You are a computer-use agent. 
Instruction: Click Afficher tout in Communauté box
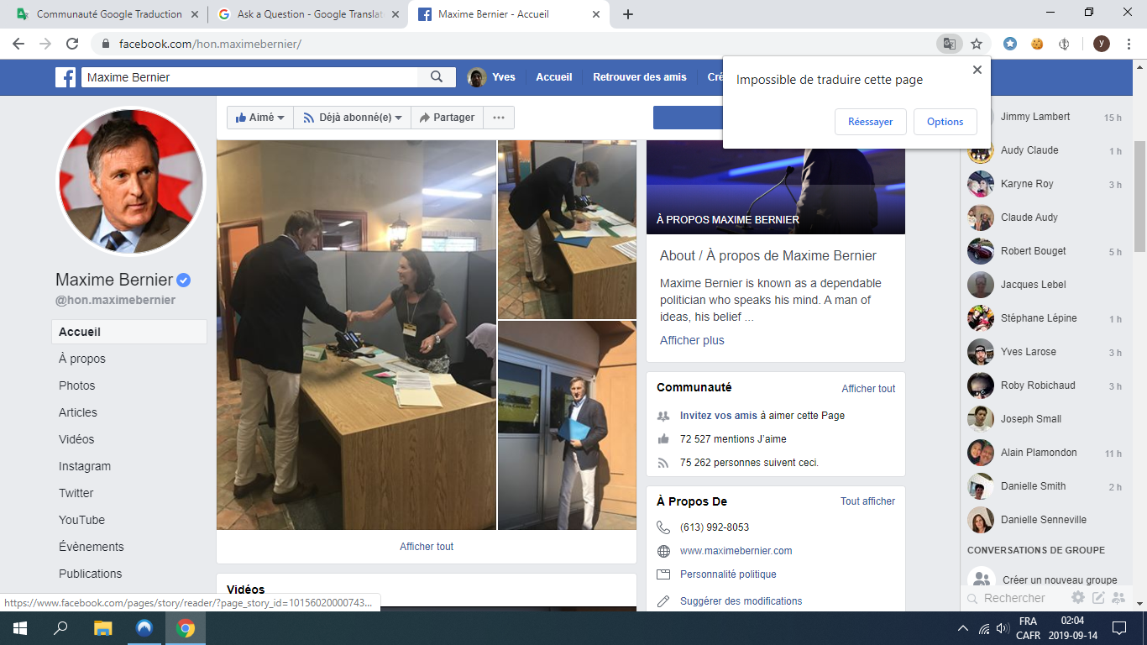[868, 389]
